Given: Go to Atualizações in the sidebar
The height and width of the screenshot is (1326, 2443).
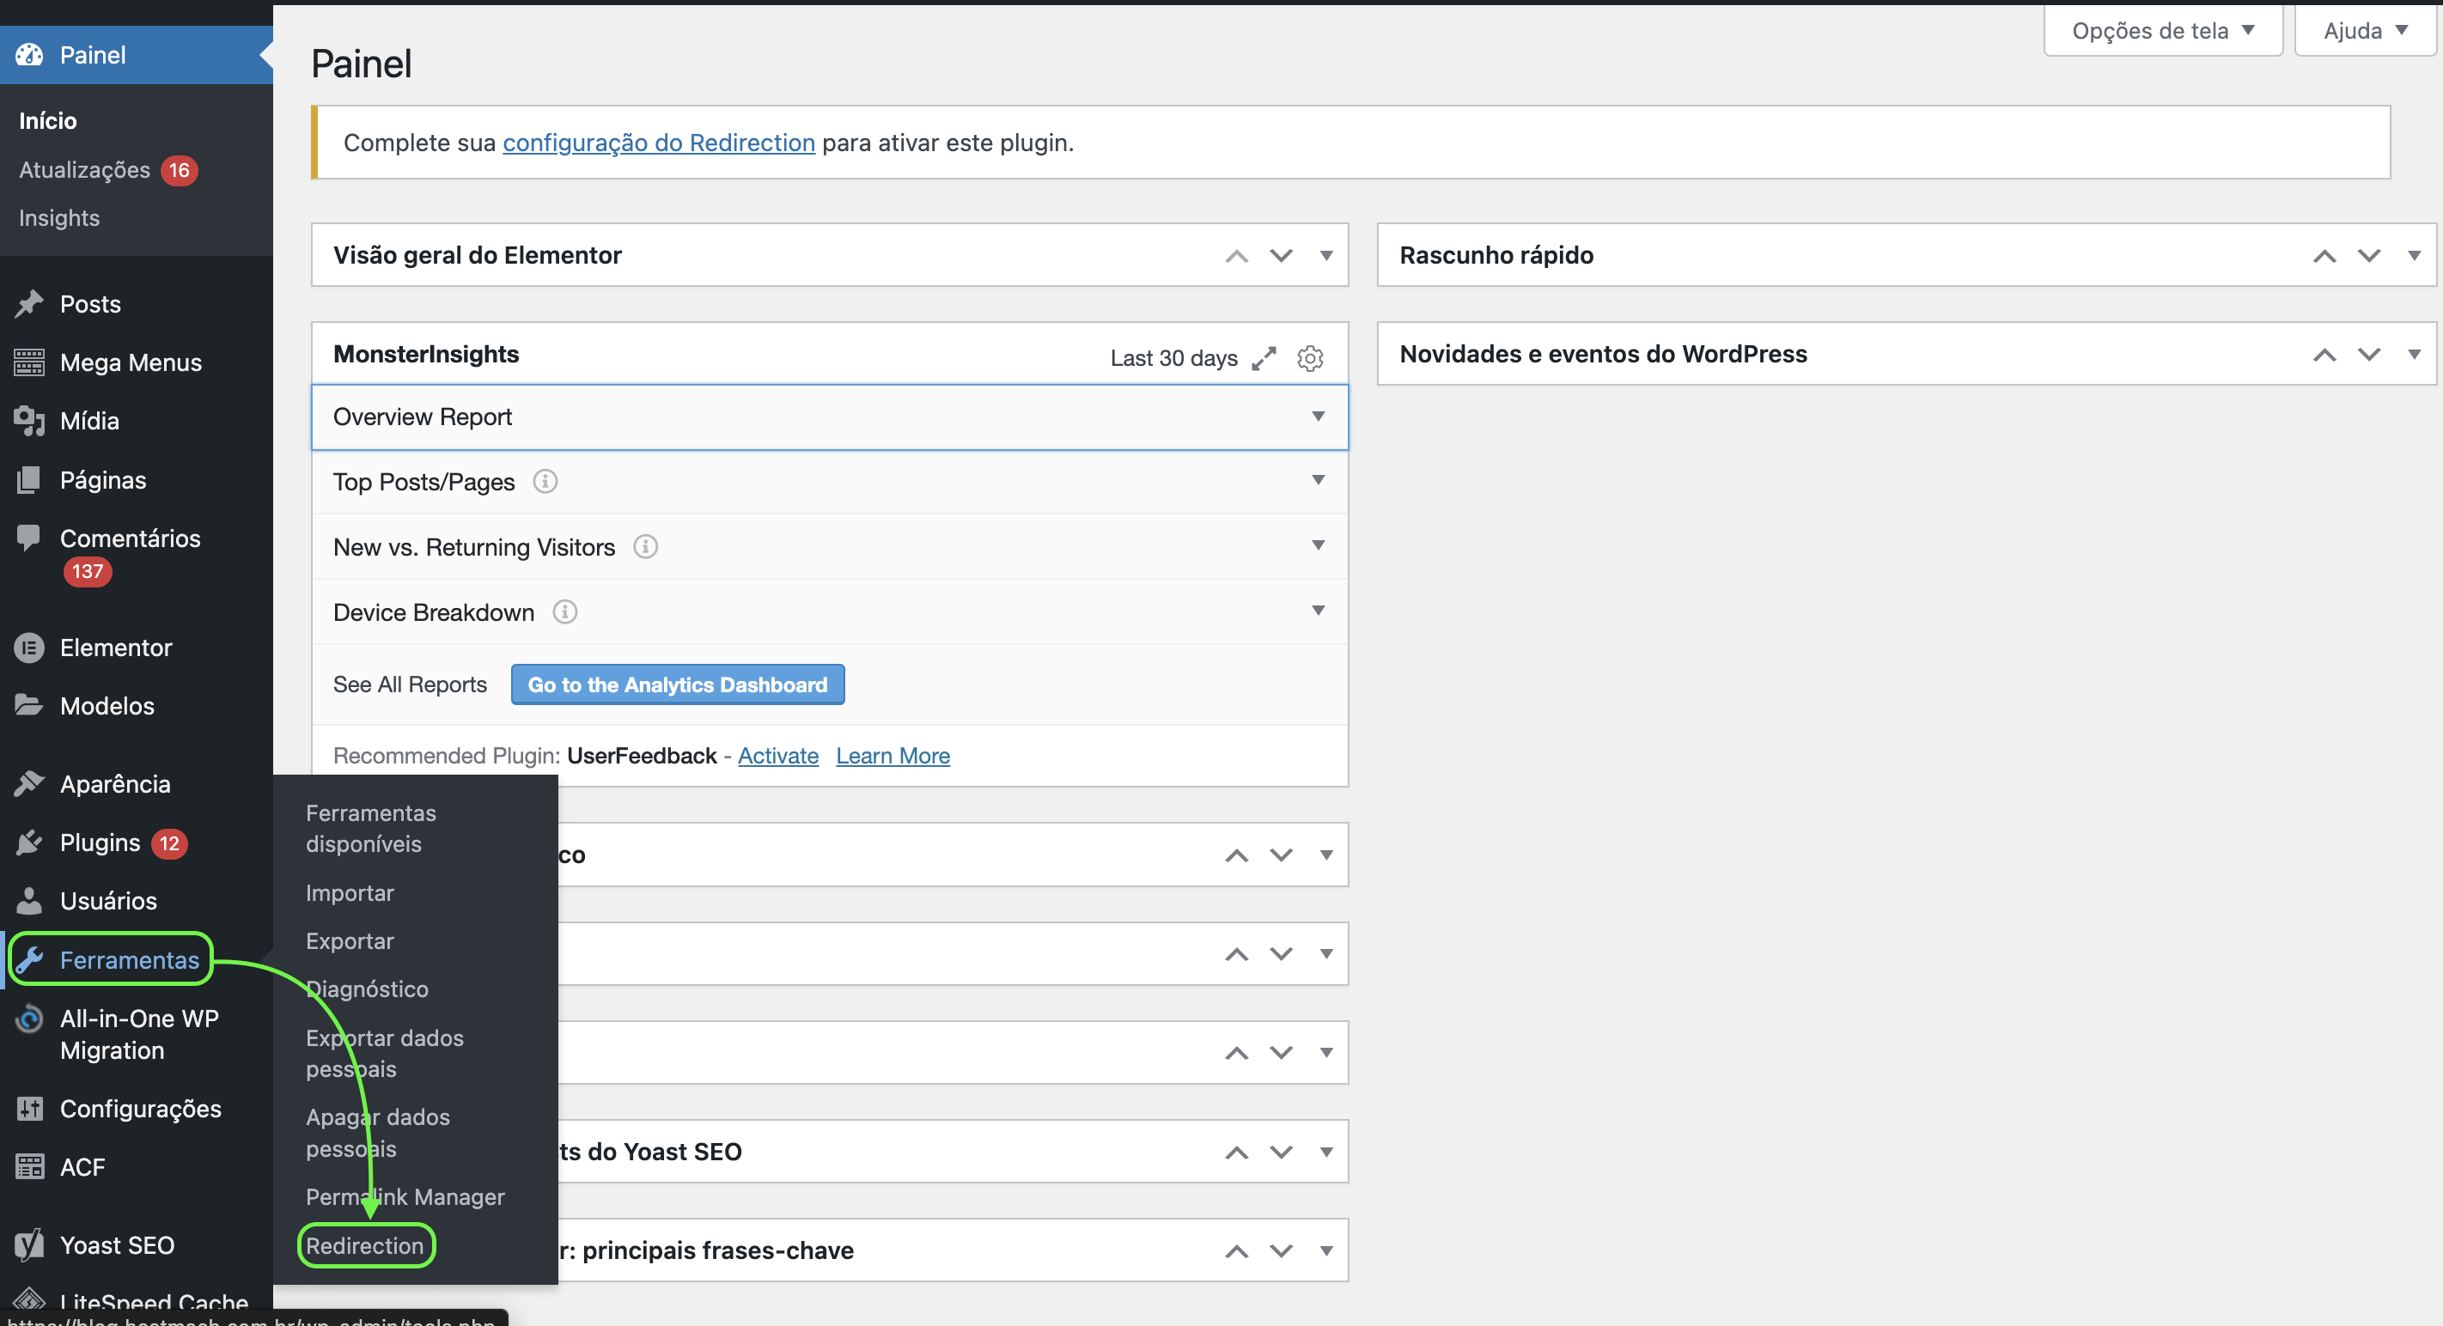Looking at the screenshot, I should coord(84,170).
